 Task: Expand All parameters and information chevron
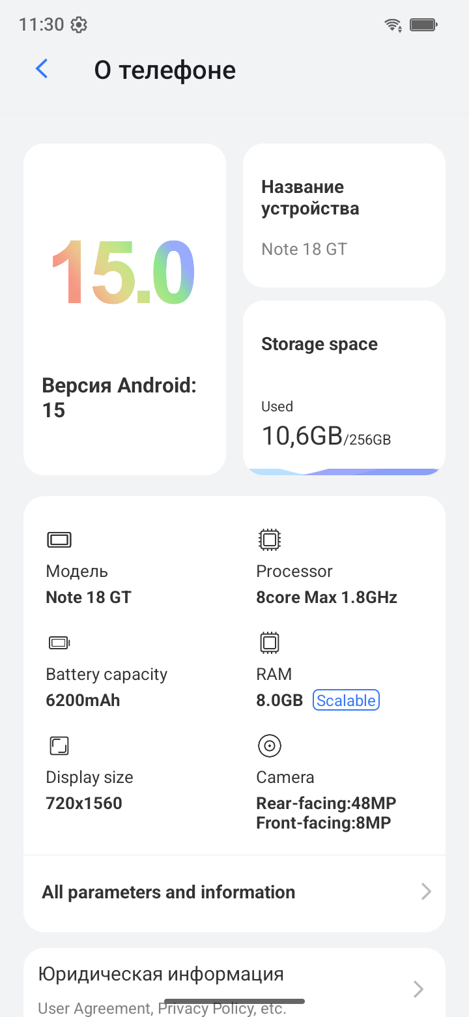[426, 892]
